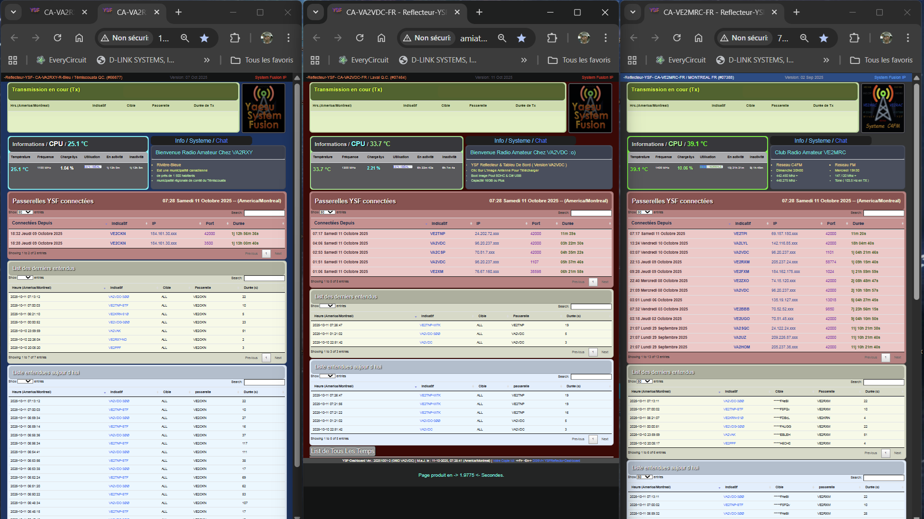Open extensions puzzle icon in the middle window

tap(552, 38)
